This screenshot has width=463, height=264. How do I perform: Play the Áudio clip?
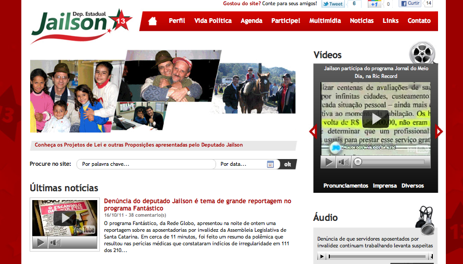pyautogui.click(x=322, y=256)
